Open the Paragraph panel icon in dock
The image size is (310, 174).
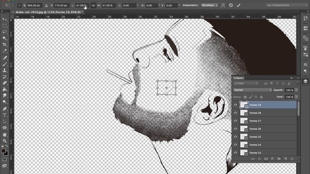click(305, 71)
